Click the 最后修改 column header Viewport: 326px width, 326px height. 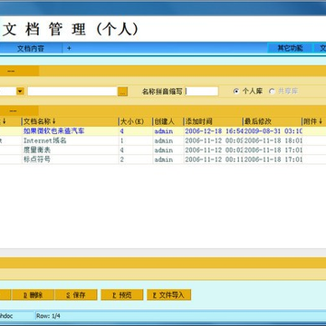click(273, 121)
